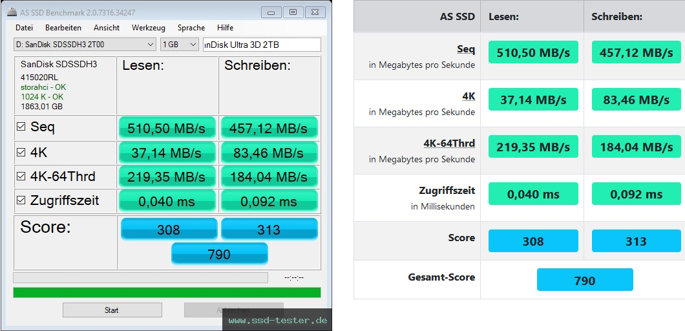This screenshot has height=331, width=685.
Task: Click the Gesamt-Score label in the table
Action: [441, 277]
